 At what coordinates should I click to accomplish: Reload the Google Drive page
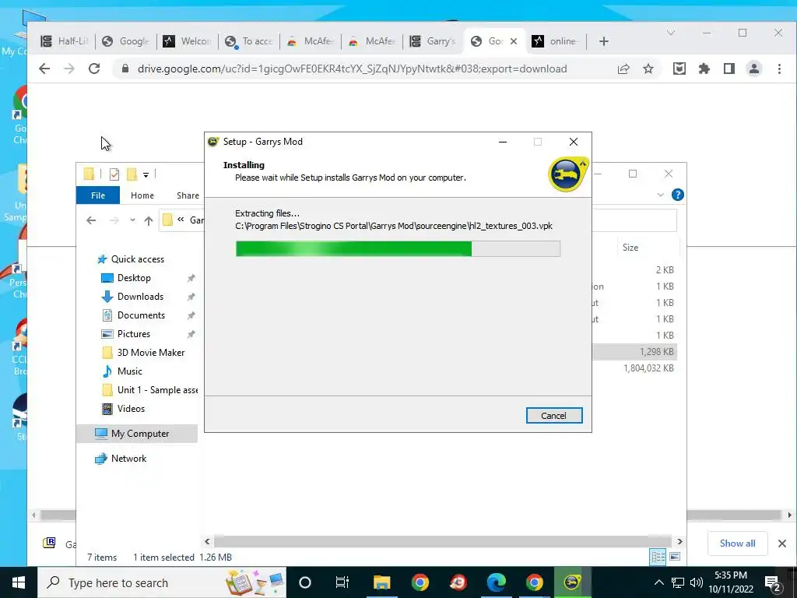pyautogui.click(x=94, y=69)
